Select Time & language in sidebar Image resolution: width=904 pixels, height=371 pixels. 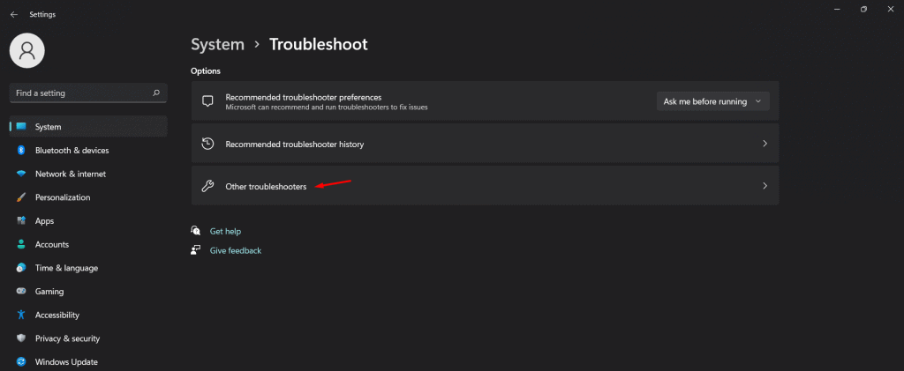click(66, 268)
